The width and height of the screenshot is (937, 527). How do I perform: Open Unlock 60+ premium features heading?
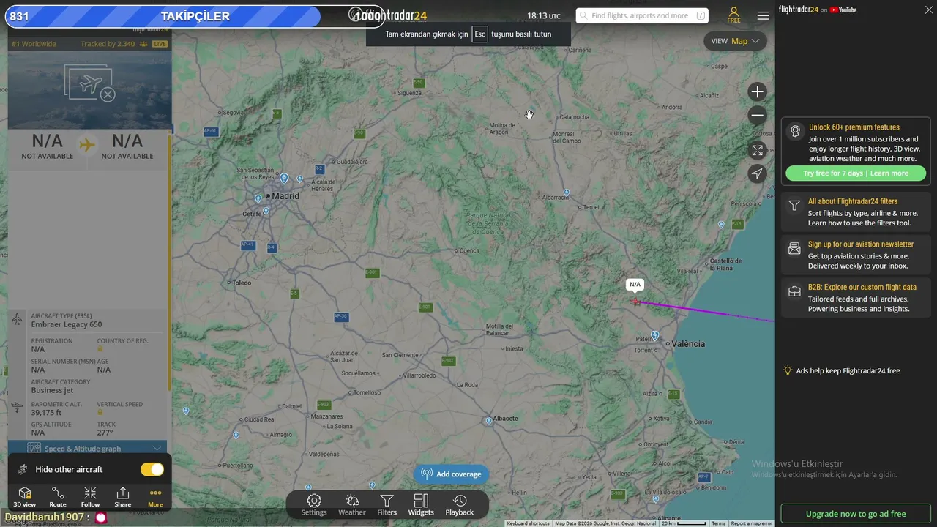click(854, 127)
